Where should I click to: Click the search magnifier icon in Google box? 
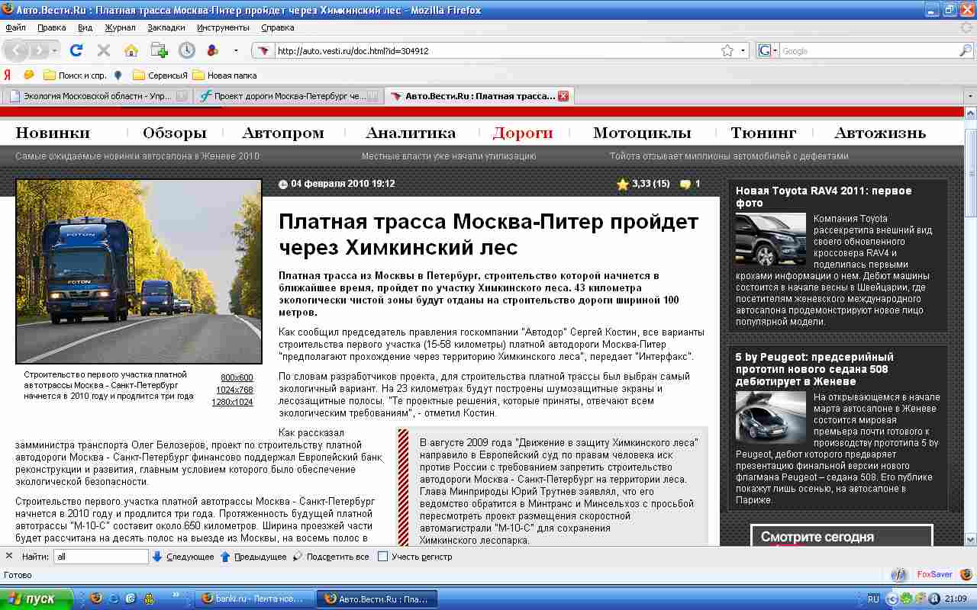[966, 51]
